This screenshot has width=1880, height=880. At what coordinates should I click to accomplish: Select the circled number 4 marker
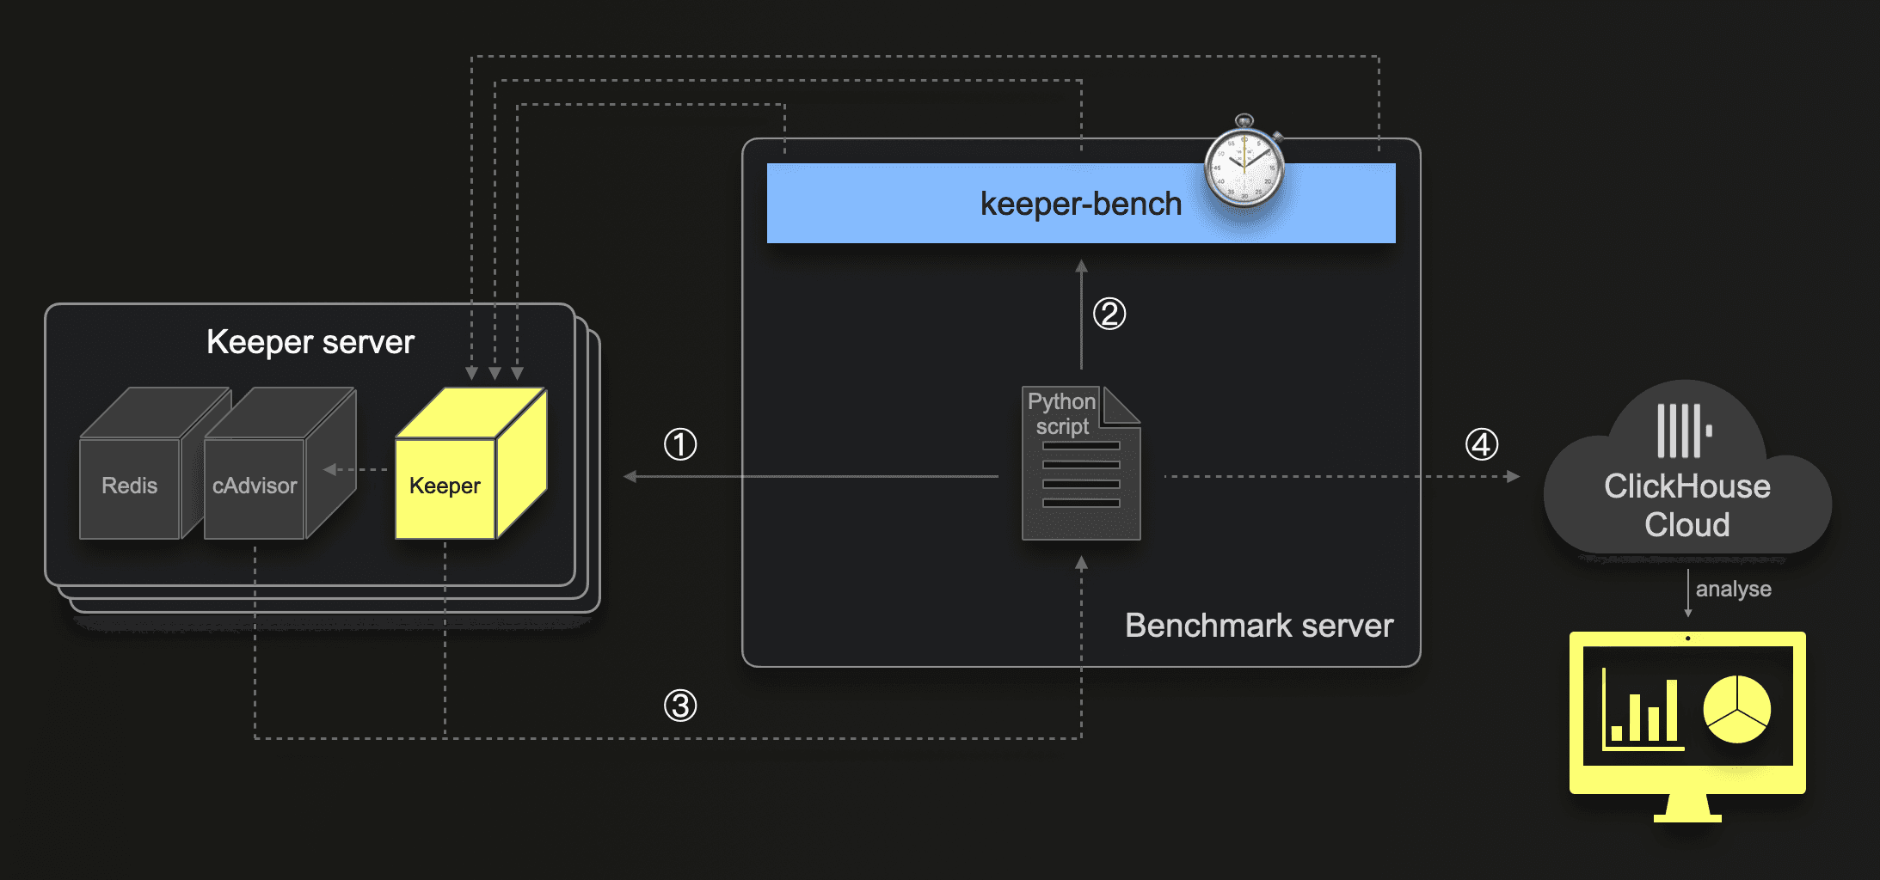tap(1481, 444)
